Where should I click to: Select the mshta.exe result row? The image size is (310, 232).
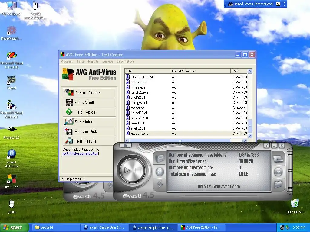pos(186,87)
